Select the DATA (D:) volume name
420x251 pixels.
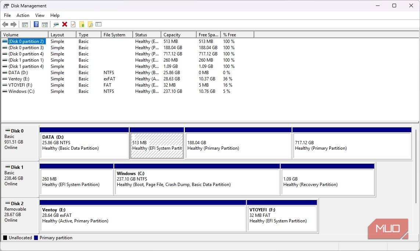[18, 73]
